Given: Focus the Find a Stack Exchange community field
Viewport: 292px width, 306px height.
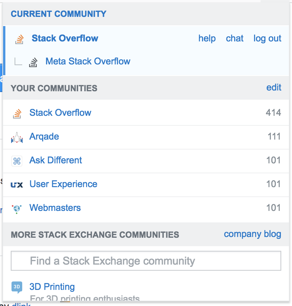Looking at the screenshot, I should tap(146, 261).
